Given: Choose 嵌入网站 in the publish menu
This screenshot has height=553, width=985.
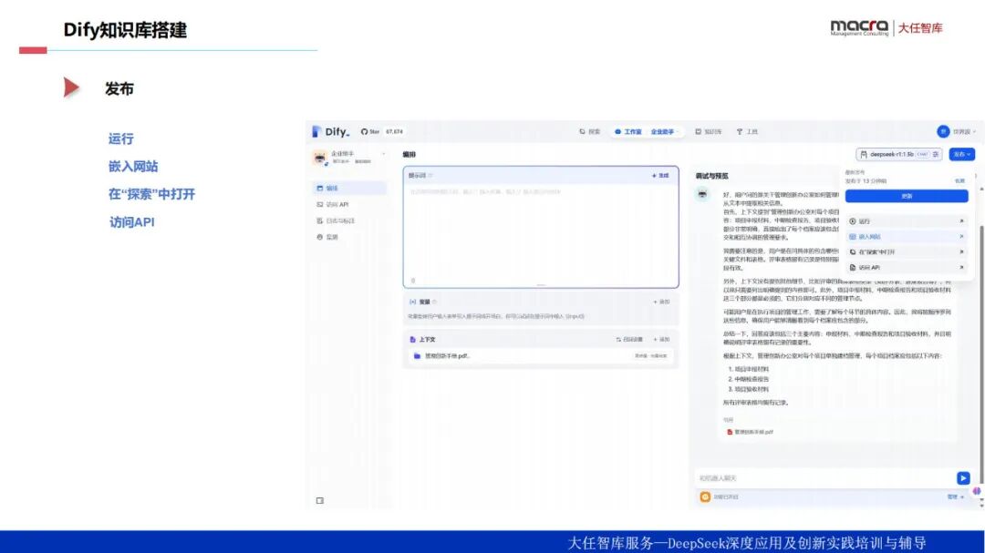Looking at the screenshot, I should (907, 237).
